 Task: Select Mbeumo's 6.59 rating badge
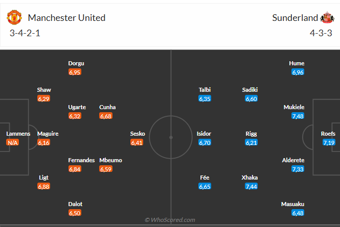coord(106,169)
